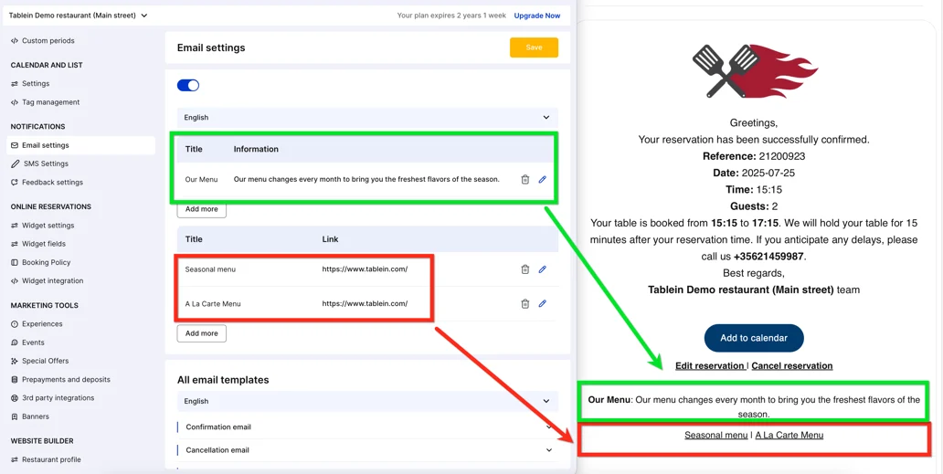
Task: Click the restaurant logo in email preview
Action: click(754, 71)
